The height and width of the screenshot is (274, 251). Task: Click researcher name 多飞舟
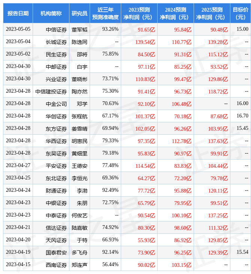tap(80, 253)
